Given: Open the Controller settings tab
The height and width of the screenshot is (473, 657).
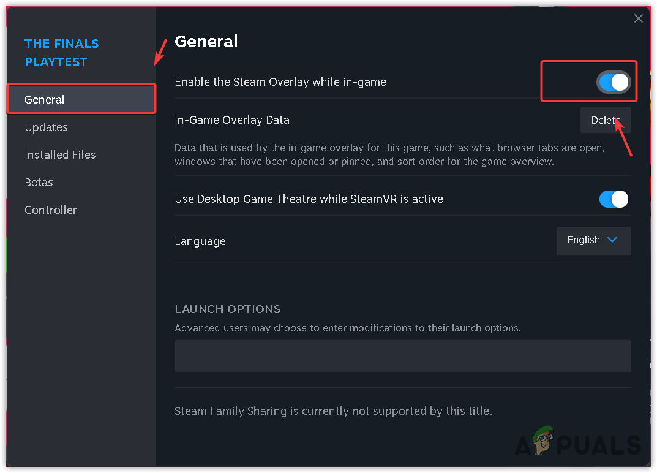Looking at the screenshot, I should pyautogui.click(x=51, y=210).
